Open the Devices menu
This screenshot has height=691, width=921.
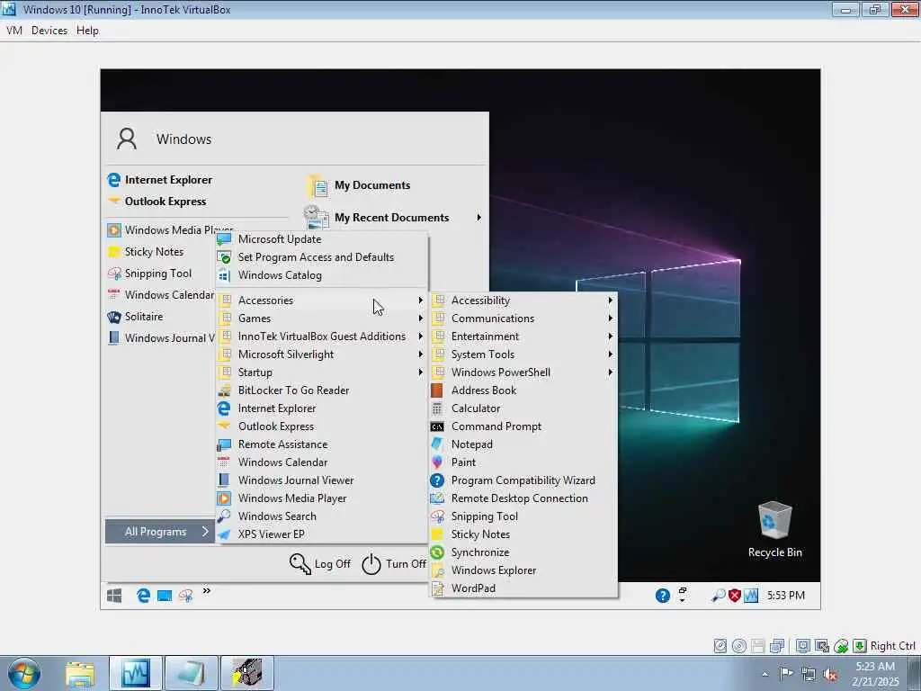(x=49, y=31)
